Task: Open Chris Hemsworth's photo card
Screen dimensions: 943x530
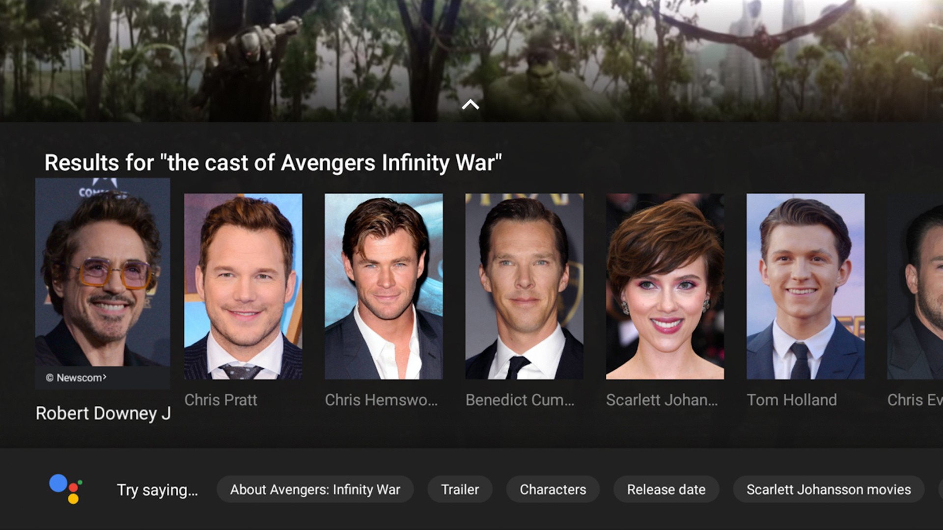Action: pyautogui.click(x=384, y=286)
